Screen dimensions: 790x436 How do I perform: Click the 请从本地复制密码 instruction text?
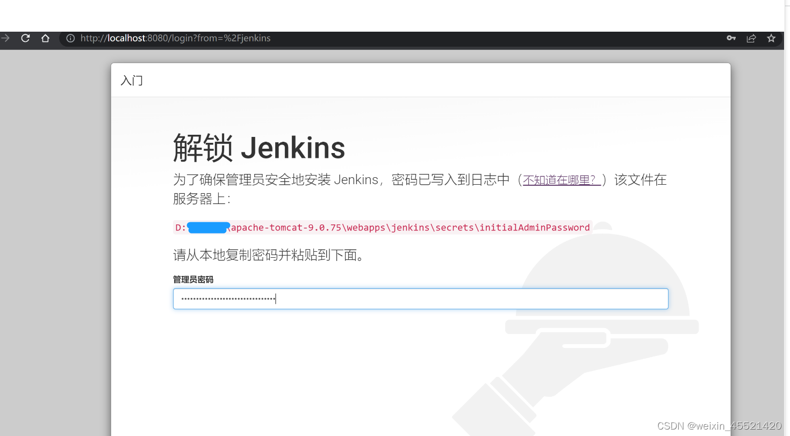coord(268,255)
